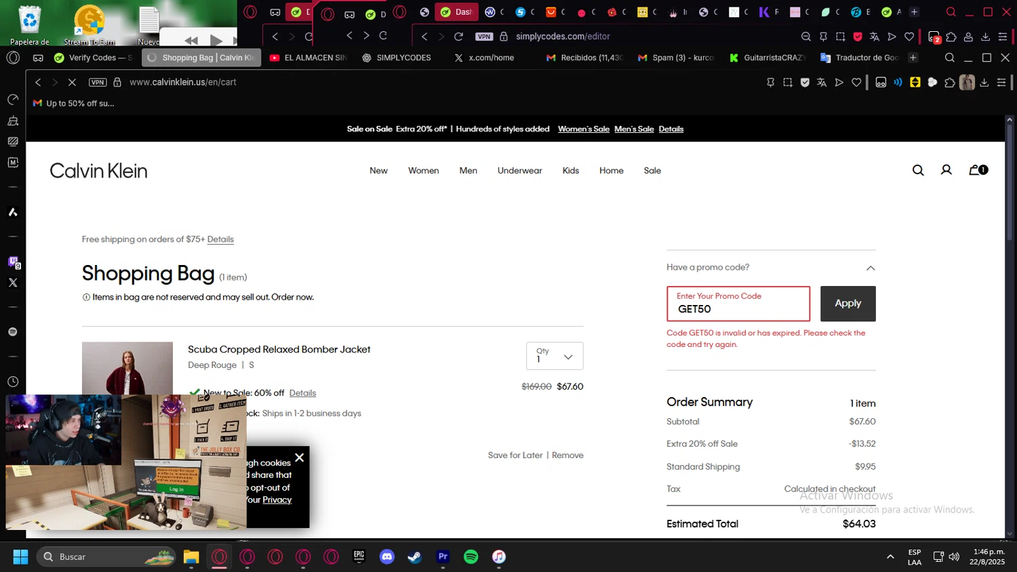
Task: Take a snapshot with the capture icon
Action: pyautogui.click(x=788, y=82)
